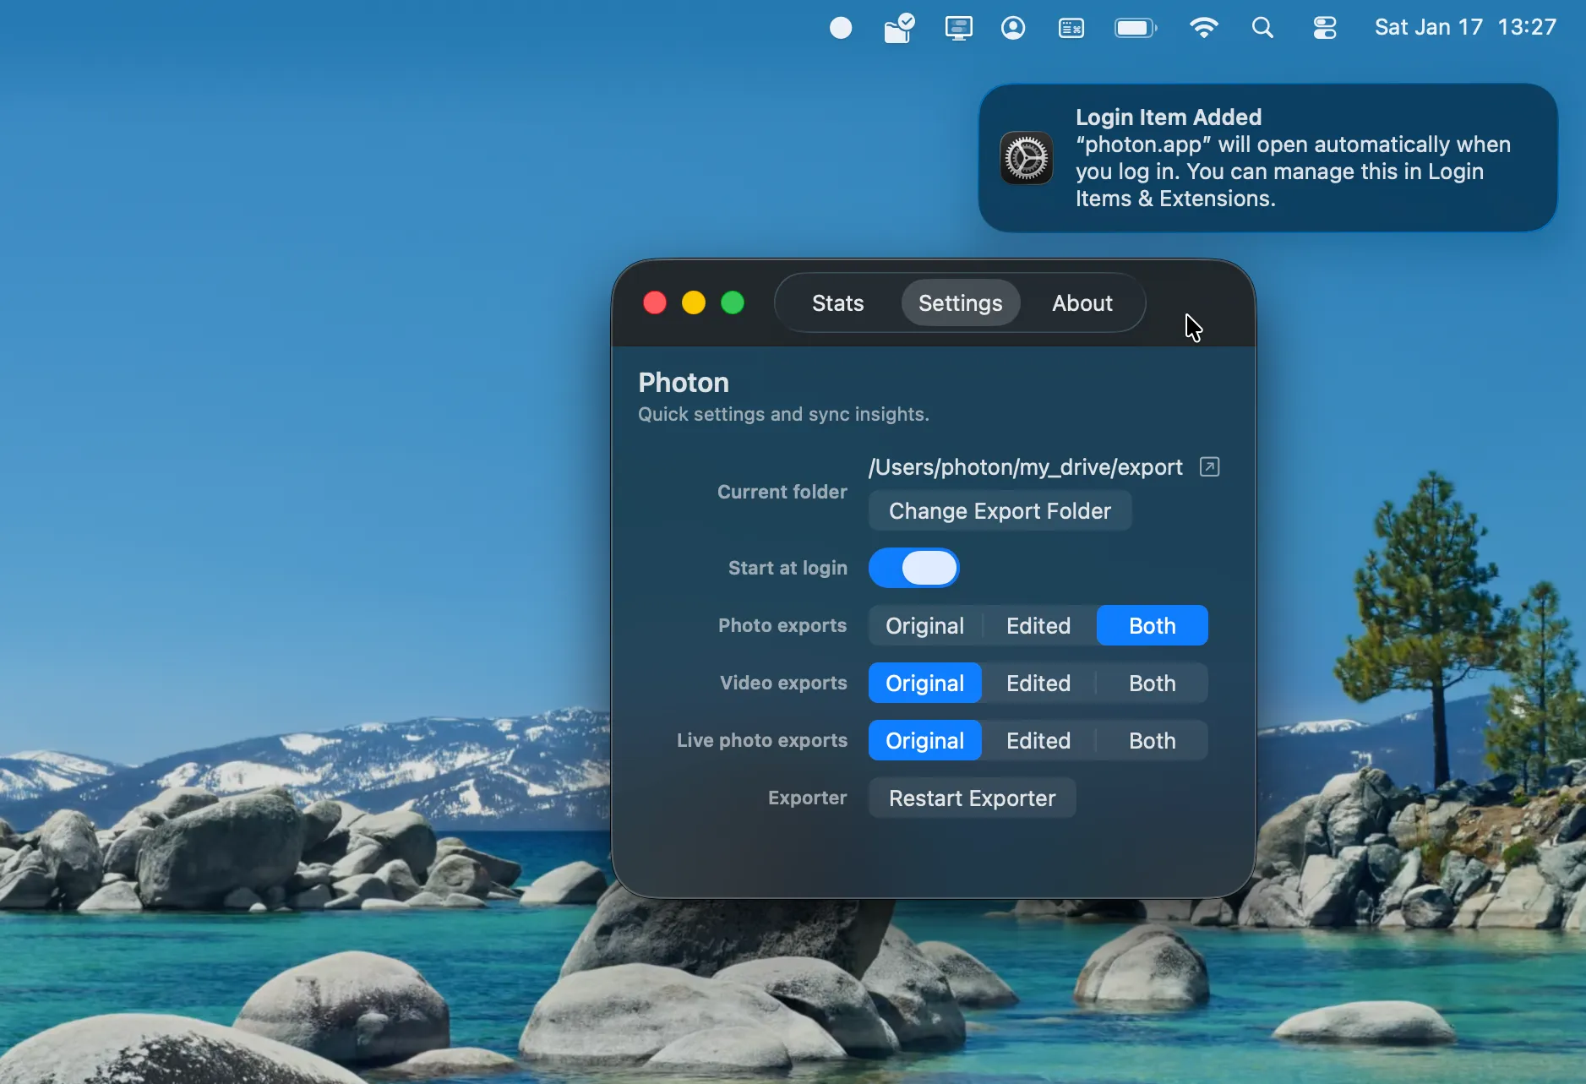
Task: Open the user account menu bar icon
Action: (1013, 28)
